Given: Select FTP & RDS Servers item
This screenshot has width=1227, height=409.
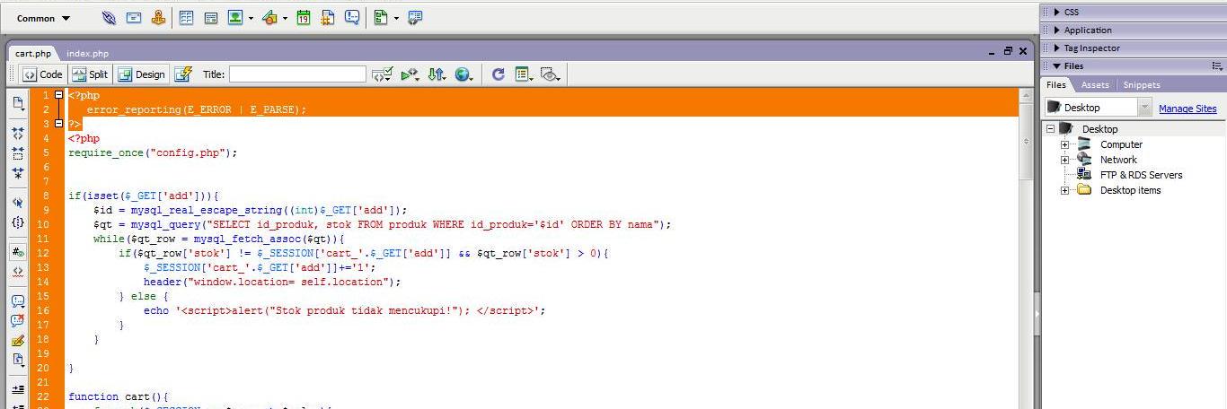Looking at the screenshot, I should [1141, 175].
